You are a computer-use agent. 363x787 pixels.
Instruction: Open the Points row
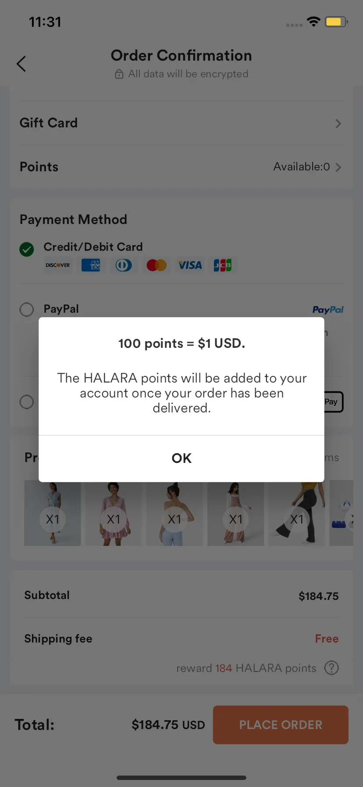[x=181, y=167]
